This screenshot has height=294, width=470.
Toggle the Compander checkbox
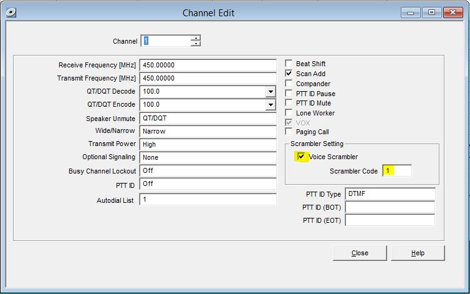pyautogui.click(x=289, y=83)
